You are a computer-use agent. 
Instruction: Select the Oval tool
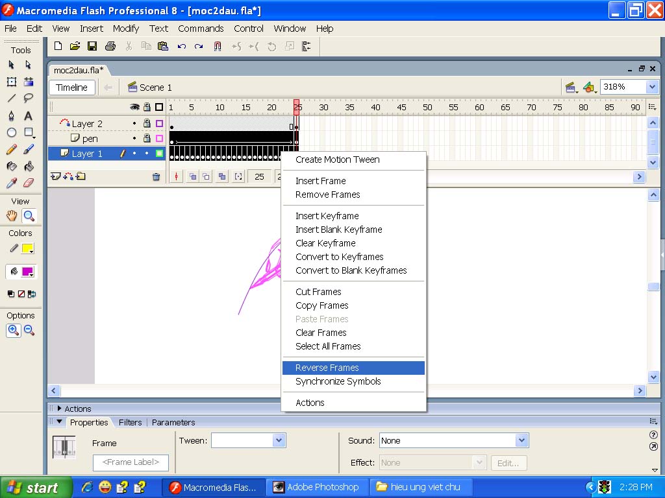pyautogui.click(x=12, y=132)
